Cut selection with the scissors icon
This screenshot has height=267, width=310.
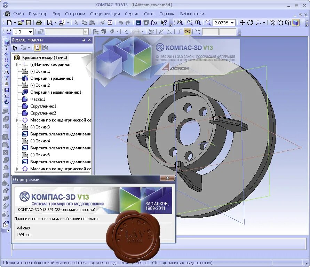[76, 23]
